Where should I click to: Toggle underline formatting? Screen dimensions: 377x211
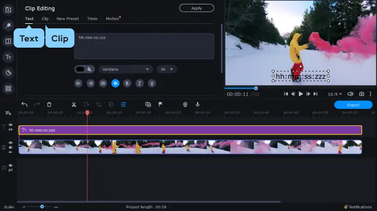152,83
